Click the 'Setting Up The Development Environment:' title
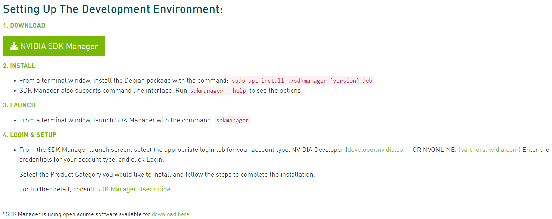The image size is (552, 219). pyautogui.click(x=113, y=9)
